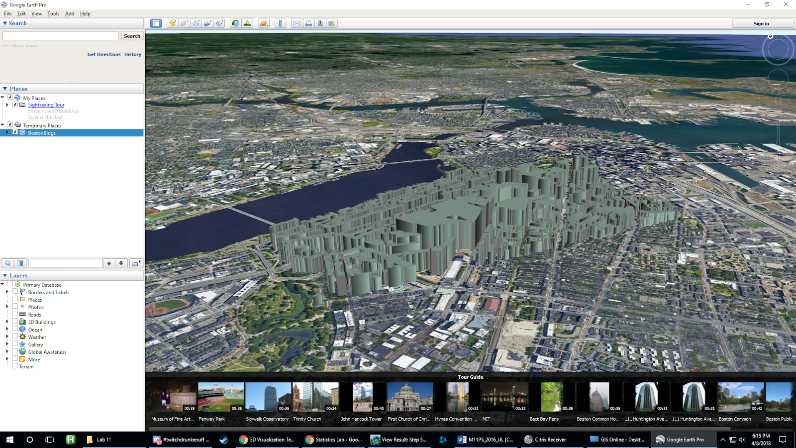Screen dimensions: 796x448
Task: Open the Add menu
Action: click(x=69, y=13)
